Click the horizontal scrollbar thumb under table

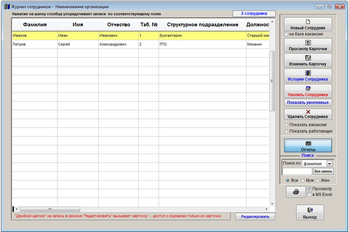tap(50, 209)
